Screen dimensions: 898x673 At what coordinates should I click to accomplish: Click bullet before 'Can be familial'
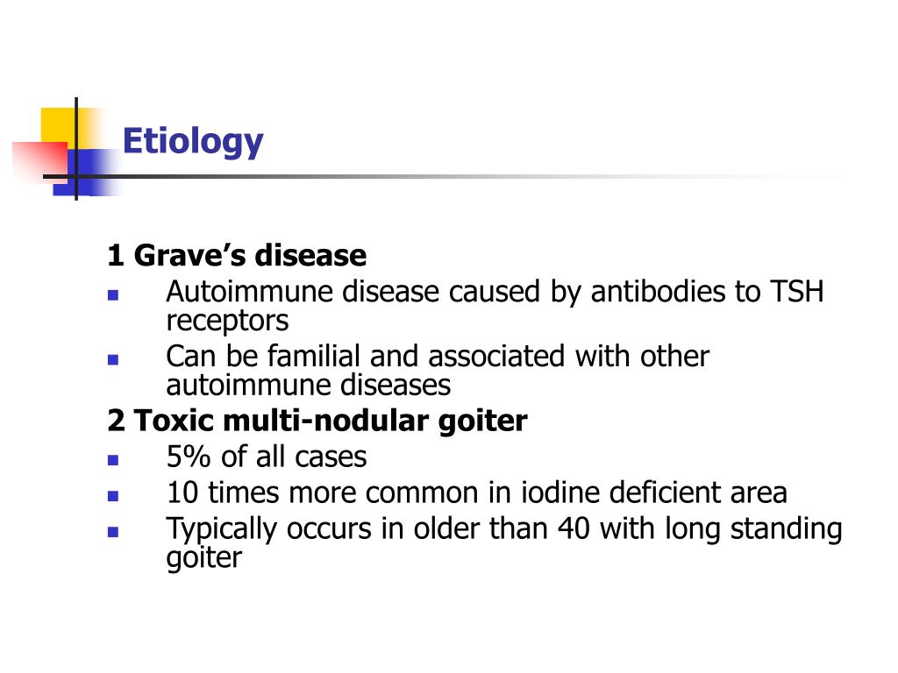click(113, 360)
